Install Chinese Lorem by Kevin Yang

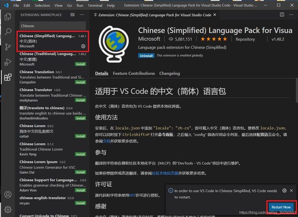coord(80,154)
